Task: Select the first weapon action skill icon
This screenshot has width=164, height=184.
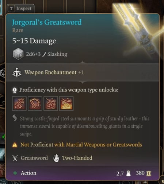Action: [19, 103]
